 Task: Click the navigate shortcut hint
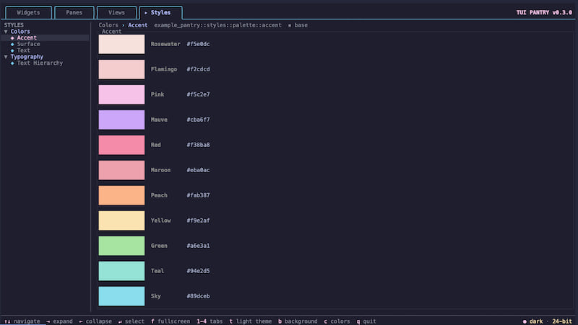(22, 321)
